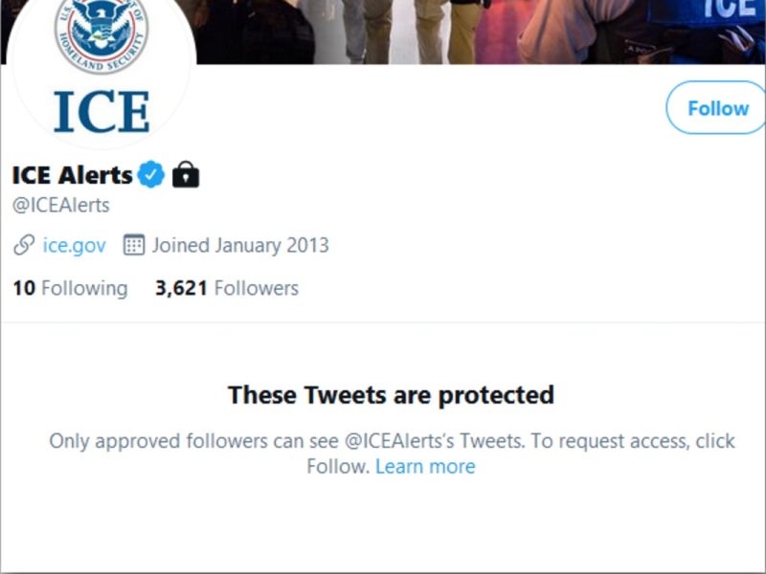Open the header banner photo
Viewport: 766px width, 574px height.
click(x=431, y=33)
